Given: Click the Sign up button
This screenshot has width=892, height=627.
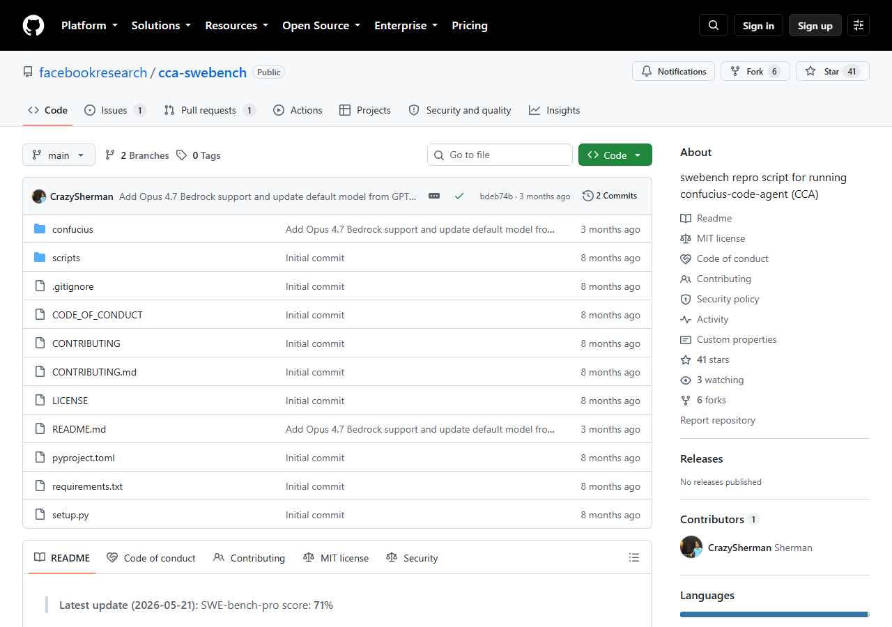Looking at the screenshot, I should (x=815, y=25).
